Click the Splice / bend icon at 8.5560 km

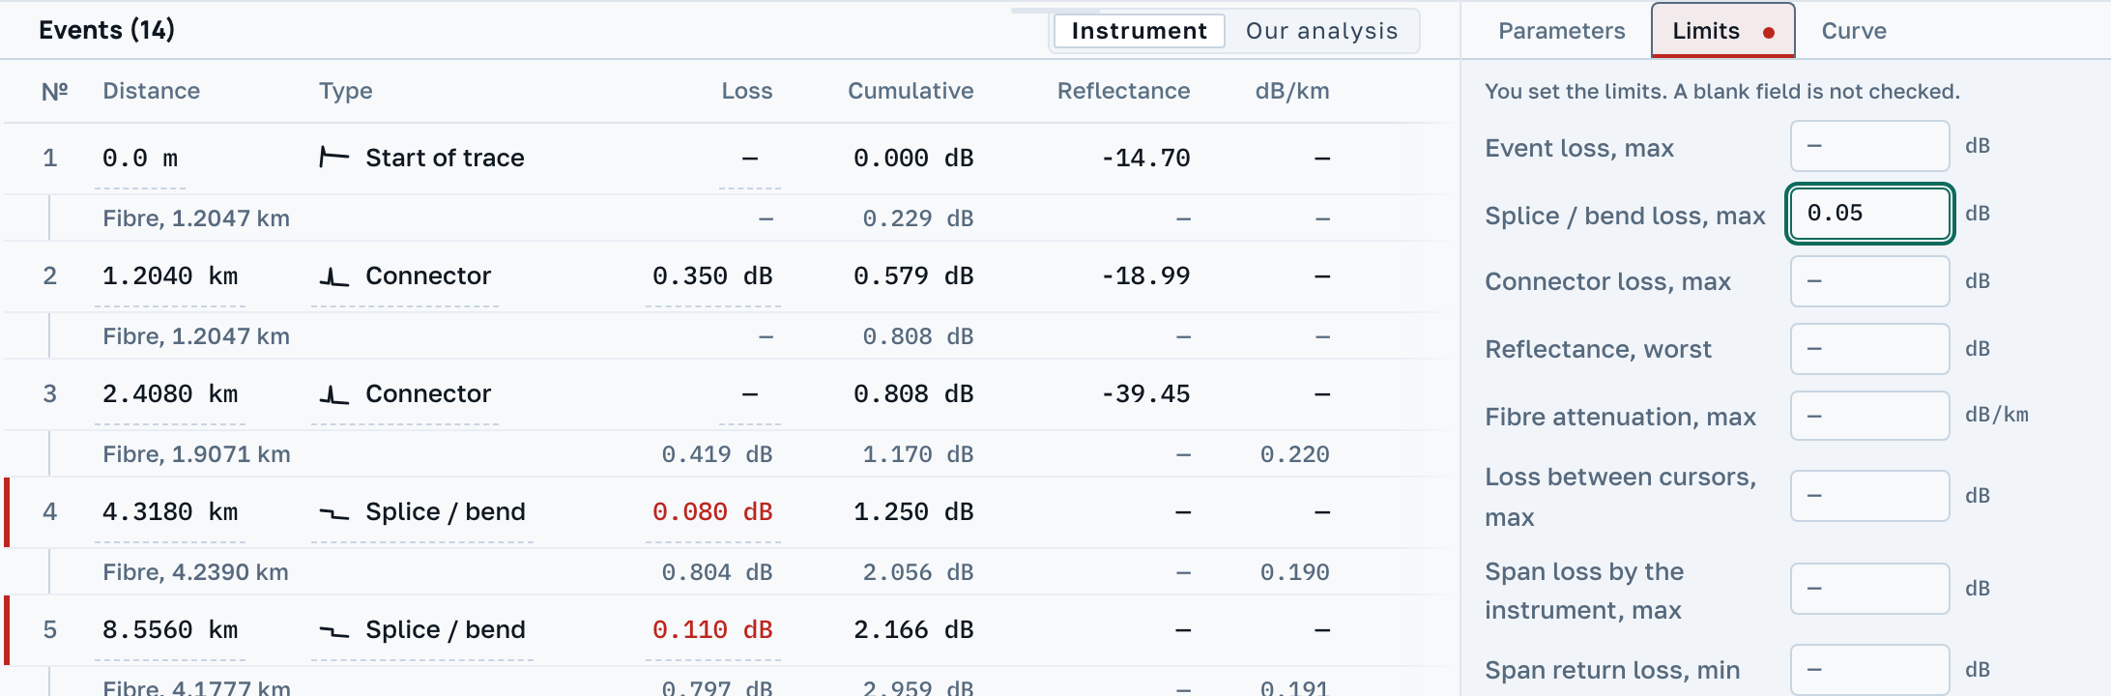pyautogui.click(x=333, y=631)
